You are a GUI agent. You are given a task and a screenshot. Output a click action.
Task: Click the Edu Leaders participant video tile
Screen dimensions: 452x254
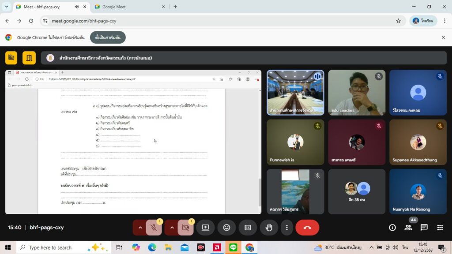[356, 93]
